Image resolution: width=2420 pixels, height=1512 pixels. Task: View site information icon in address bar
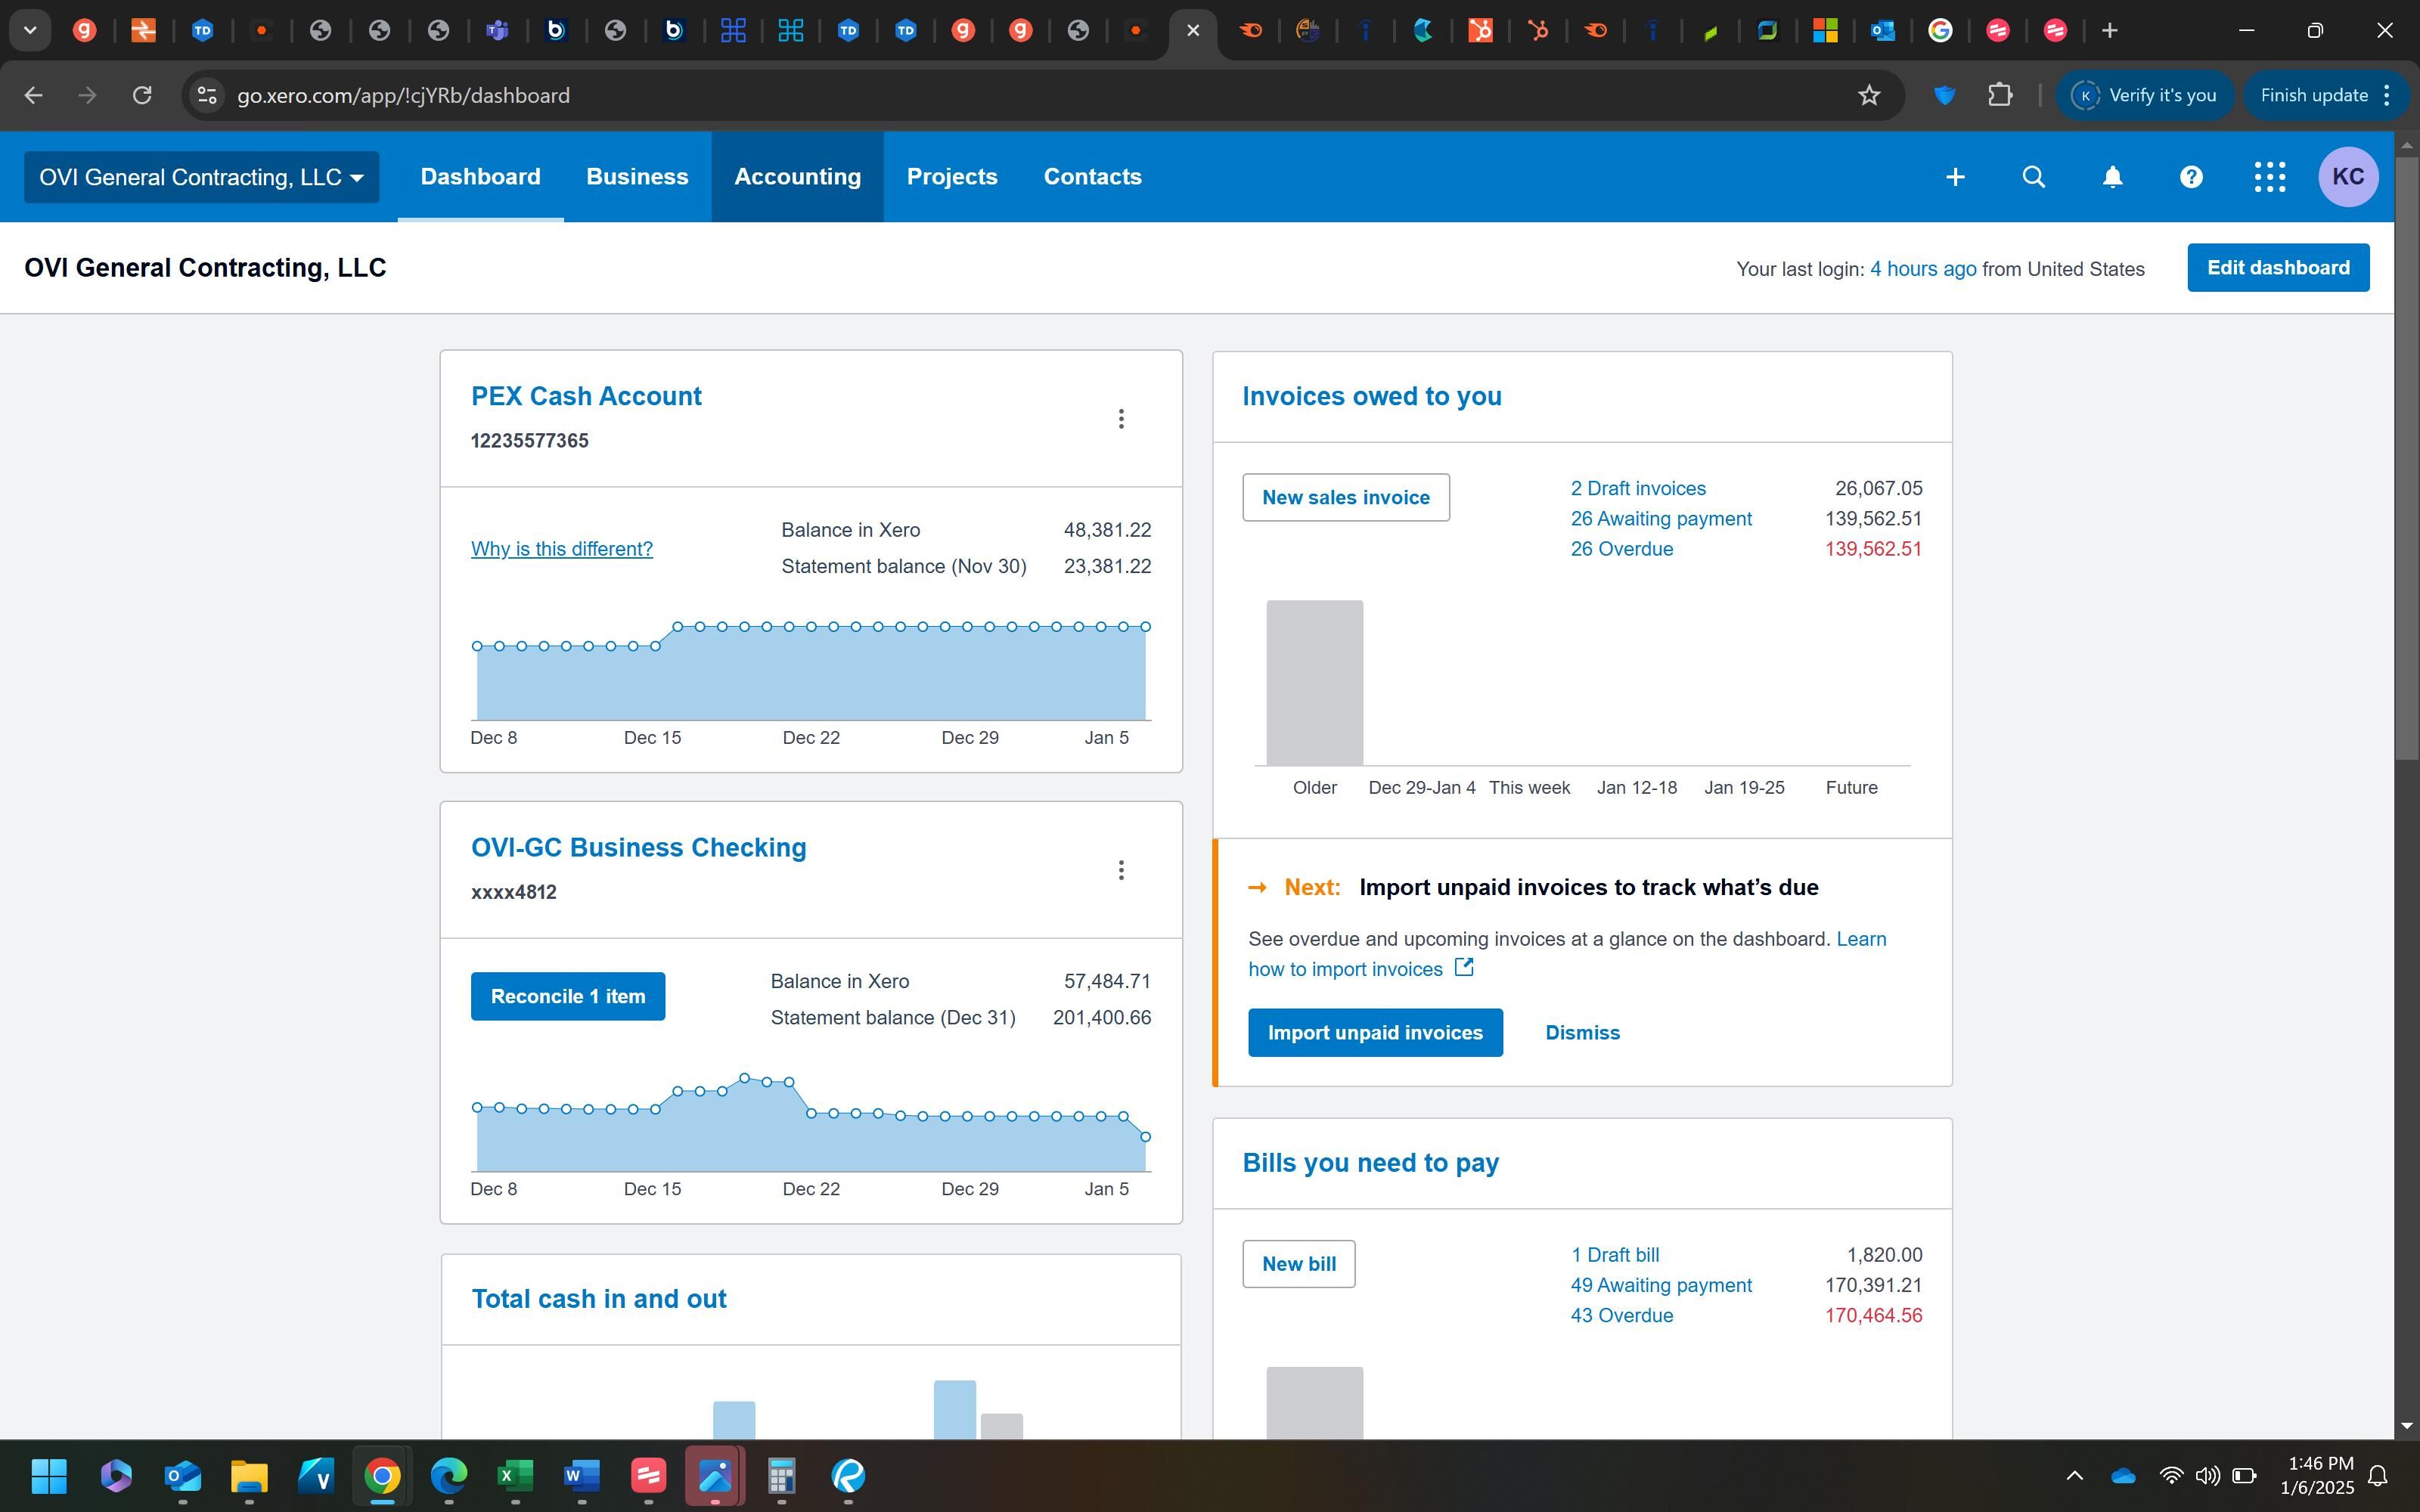click(x=207, y=95)
